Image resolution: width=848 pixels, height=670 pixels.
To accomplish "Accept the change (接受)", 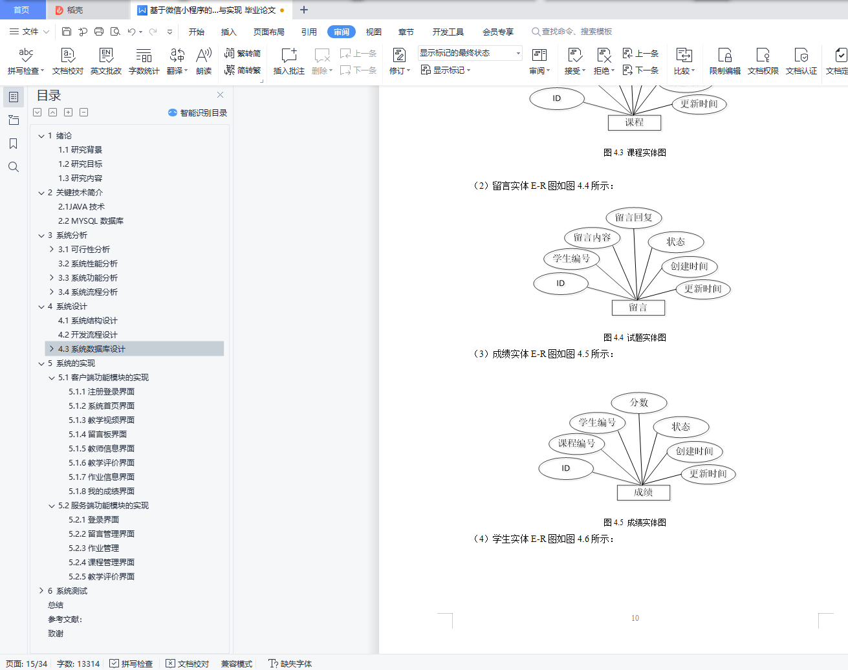I will pyautogui.click(x=574, y=61).
